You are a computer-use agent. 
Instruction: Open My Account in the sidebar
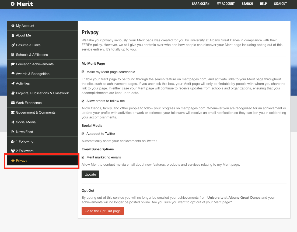tap(43, 26)
